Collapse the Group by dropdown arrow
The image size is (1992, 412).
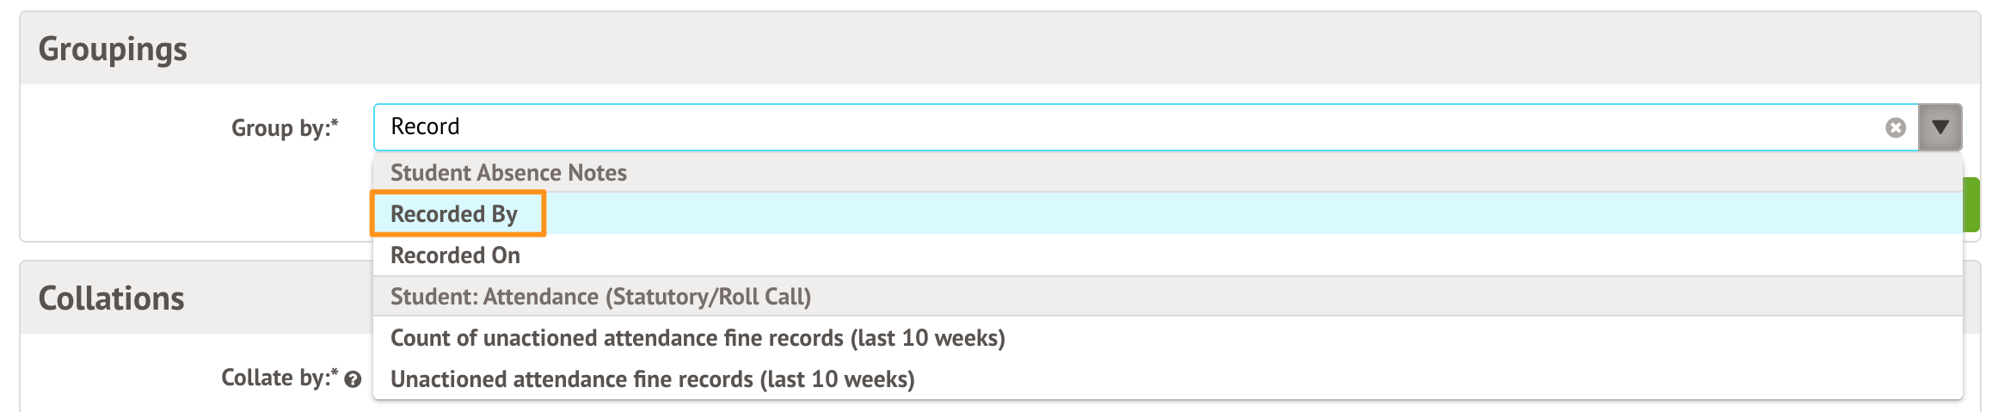coord(1940,127)
